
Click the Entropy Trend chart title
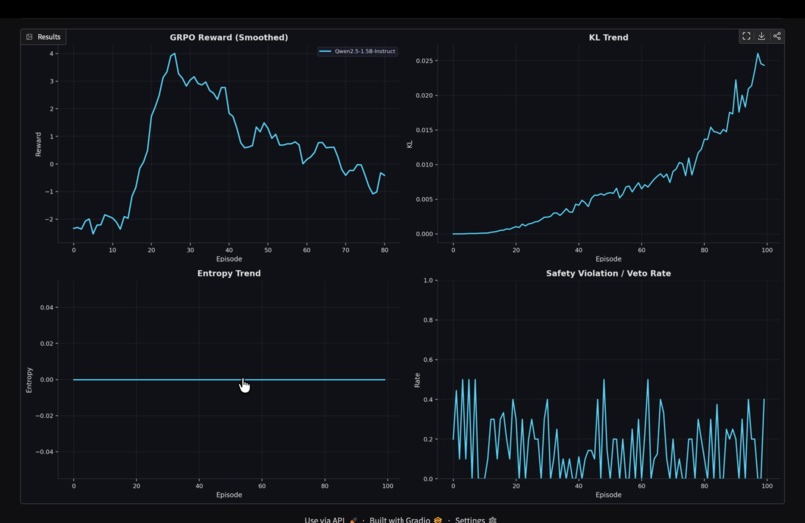click(229, 274)
